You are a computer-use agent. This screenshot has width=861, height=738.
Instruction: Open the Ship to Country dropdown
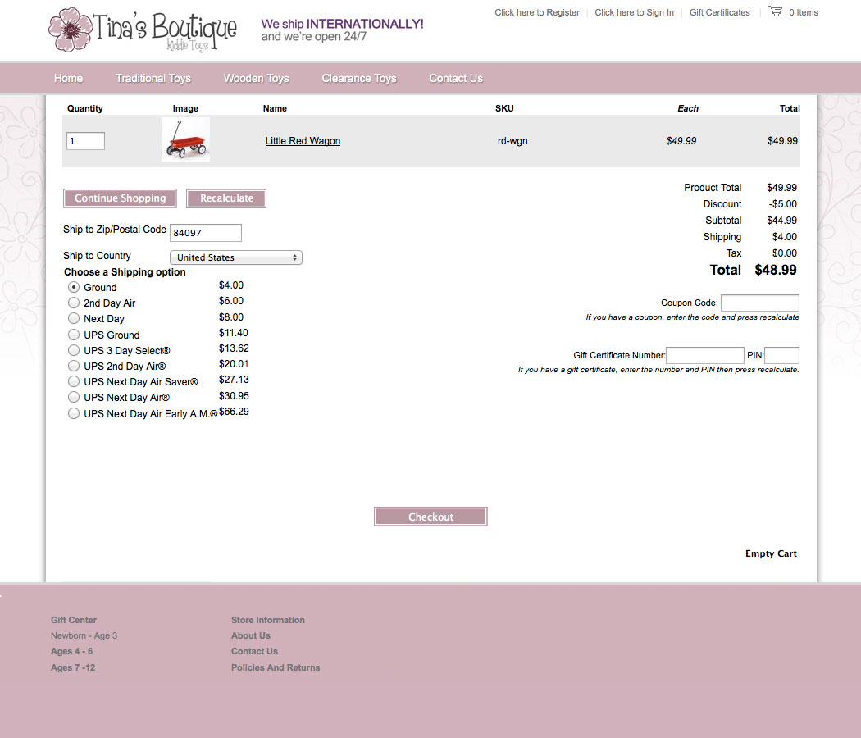coord(236,257)
